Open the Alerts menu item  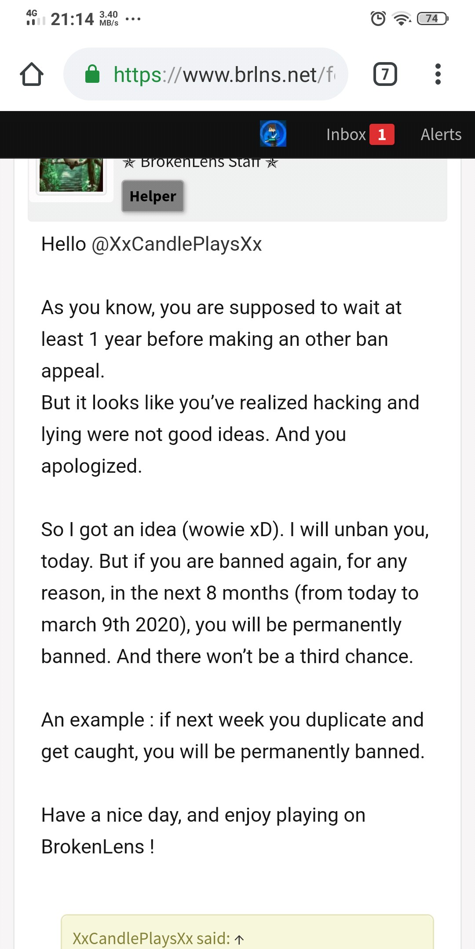pyautogui.click(x=441, y=134)
